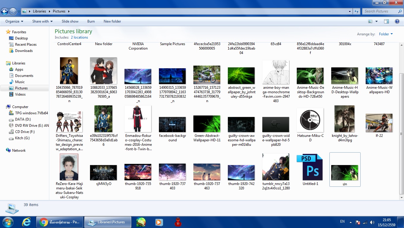404x228 pixels.
Task: Open the Share with dropdown menu
Action: [x=42, y=21]
